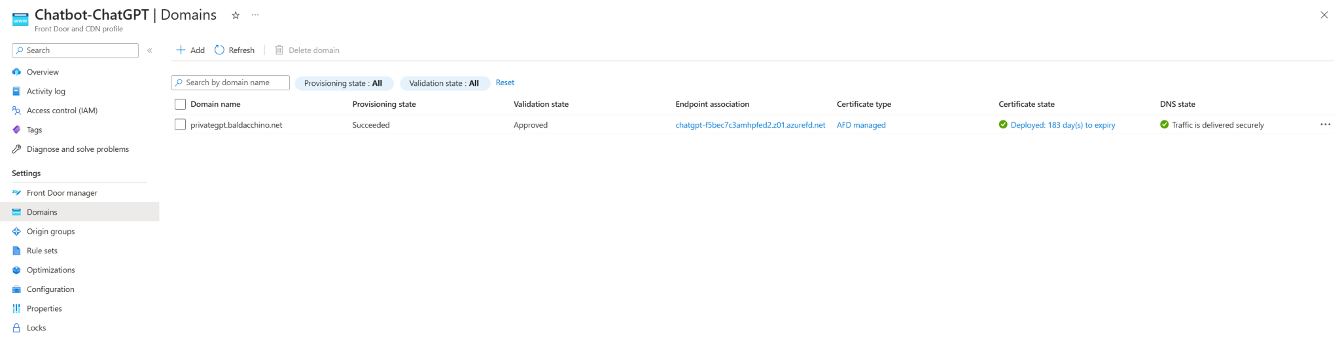Click the Certificate type column header
Viewport: 1340px width, 341px height.
(x=864, y=104)
